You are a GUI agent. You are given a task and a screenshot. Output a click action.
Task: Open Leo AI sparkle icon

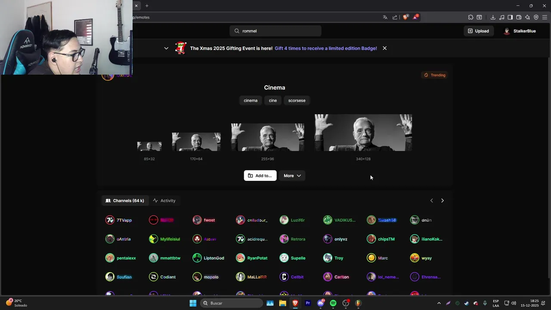pos(527,17)
